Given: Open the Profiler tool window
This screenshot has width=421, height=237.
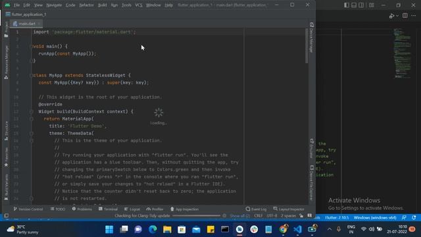Looking at the screenshot, I should (155, 209).
